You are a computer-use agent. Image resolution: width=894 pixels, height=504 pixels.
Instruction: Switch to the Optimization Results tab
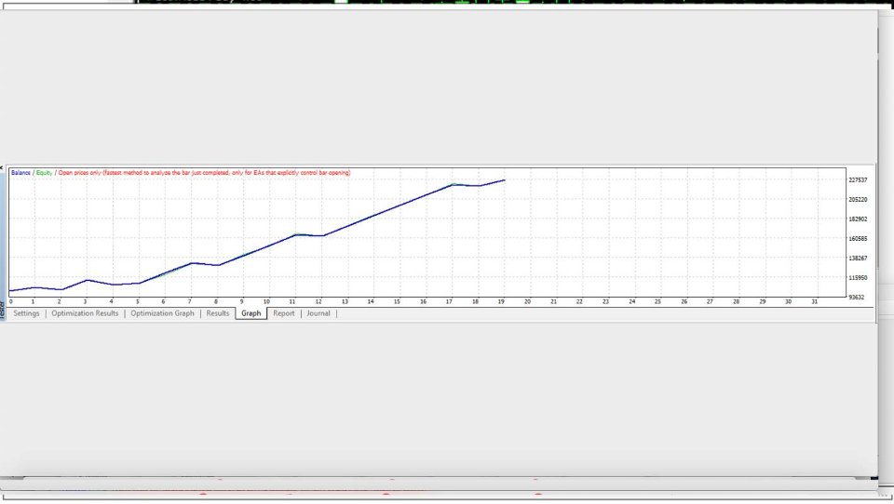[x=85, y=313]
